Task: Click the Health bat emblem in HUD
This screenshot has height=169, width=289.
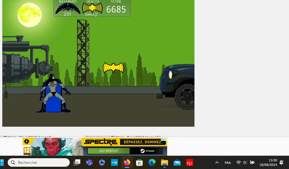Action: 92,9
